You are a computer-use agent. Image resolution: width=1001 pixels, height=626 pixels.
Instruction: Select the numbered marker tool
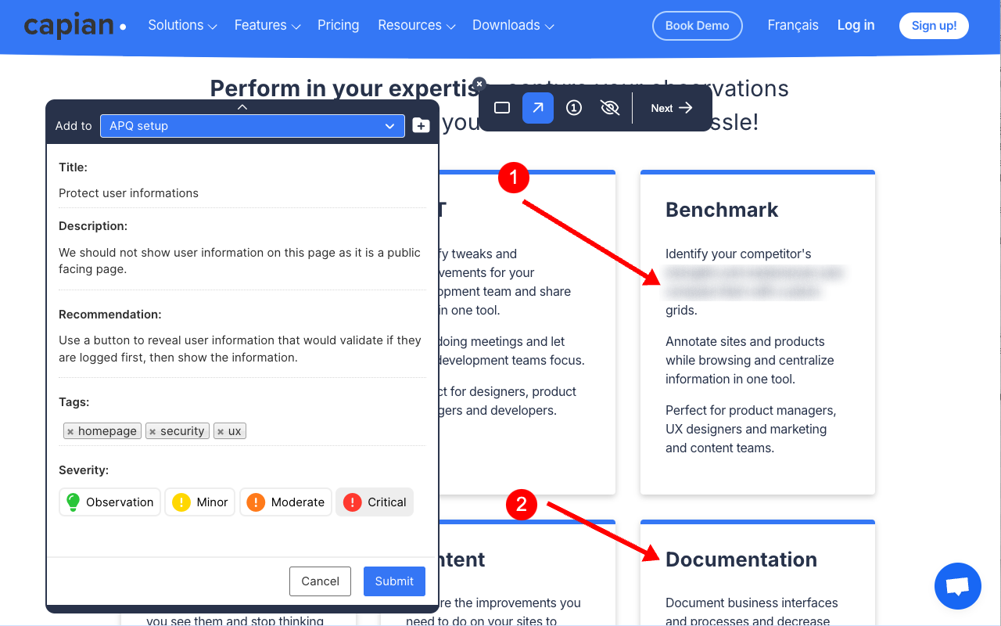coord(574,108)
